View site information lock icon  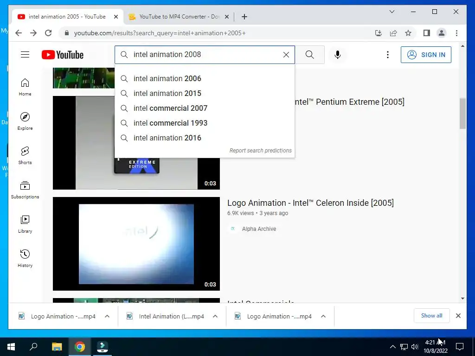tap(67, 33)
